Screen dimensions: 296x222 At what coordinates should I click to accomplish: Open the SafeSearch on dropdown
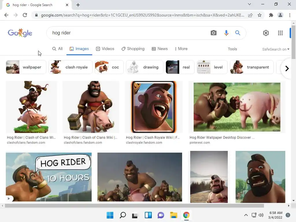pyautogui.click(x=276, y=49)
